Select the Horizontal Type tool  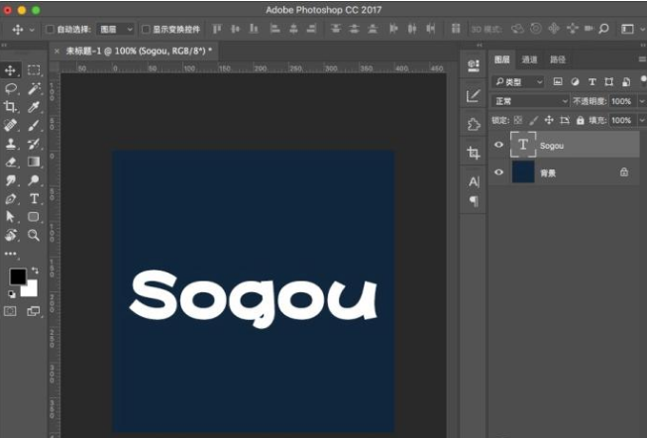(x=34, y=198)
